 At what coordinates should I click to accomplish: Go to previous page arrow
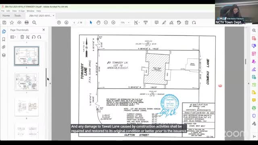(x=59, y=23)
